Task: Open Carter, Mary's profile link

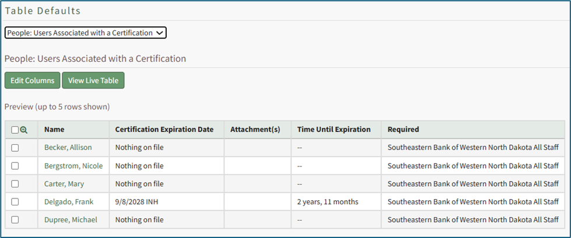Action: click(64, 184)
